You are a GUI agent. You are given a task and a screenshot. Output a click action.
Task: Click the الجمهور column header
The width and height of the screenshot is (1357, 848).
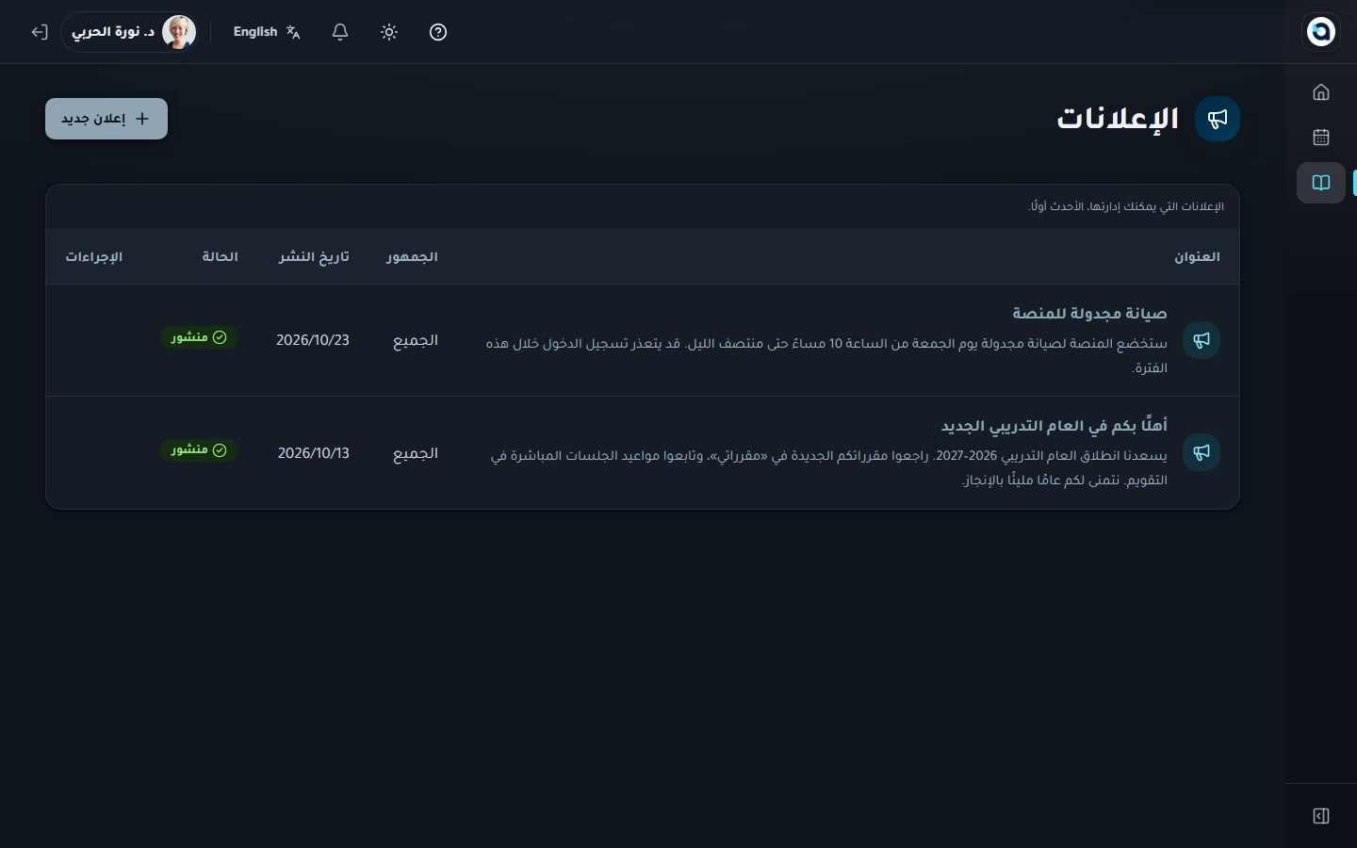click(412, 257)
